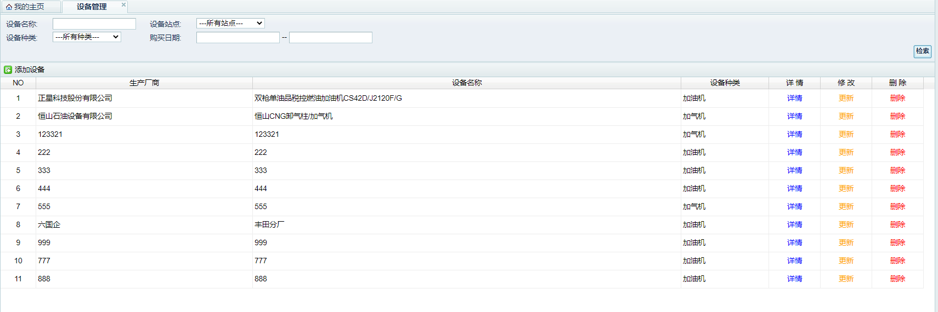Click home icon on 我的主页 tab

pos(9,7)
